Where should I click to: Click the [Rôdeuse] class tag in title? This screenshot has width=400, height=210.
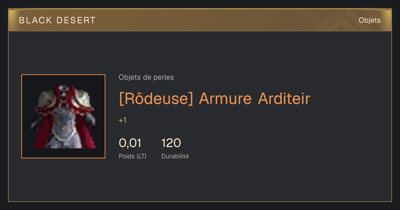(156, 99)
